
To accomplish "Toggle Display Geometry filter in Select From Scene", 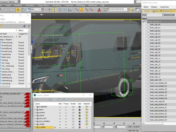I will 143,11.
